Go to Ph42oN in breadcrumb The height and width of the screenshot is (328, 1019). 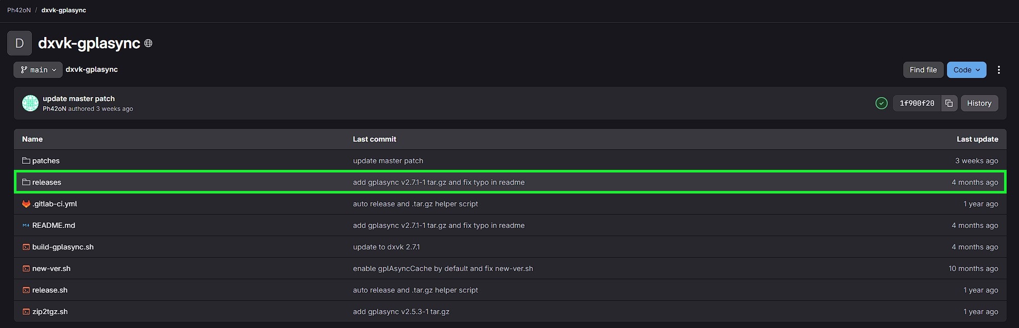(x=19, y=10)
